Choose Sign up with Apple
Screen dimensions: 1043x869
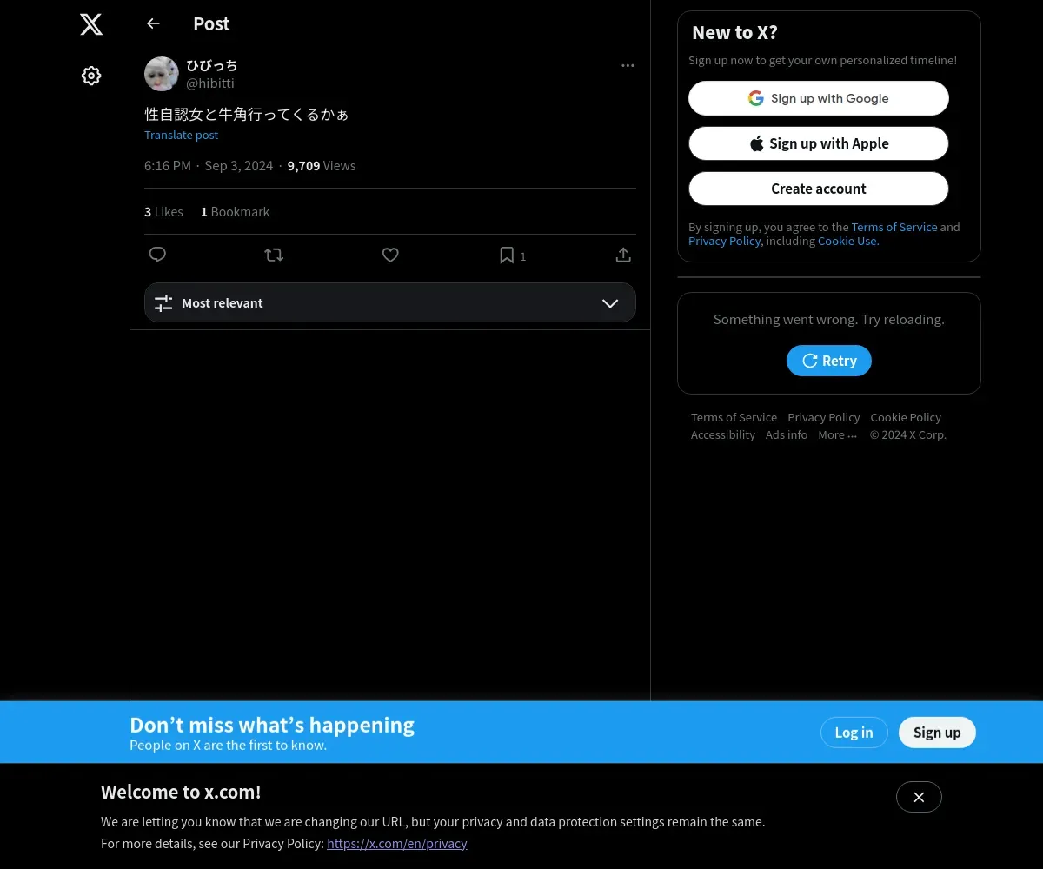[x=819, y=143]
